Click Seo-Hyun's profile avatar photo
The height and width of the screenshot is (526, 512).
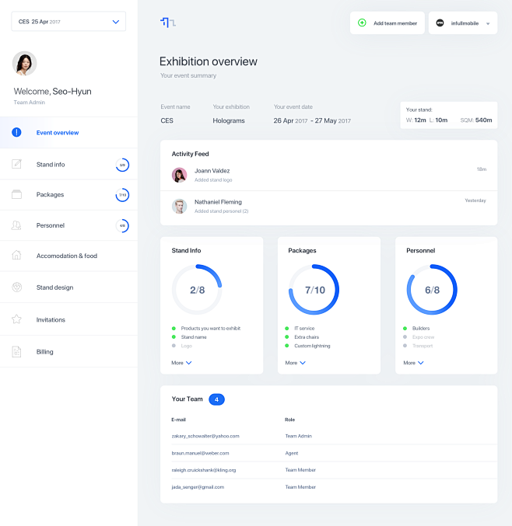click(x=25, y=63)
